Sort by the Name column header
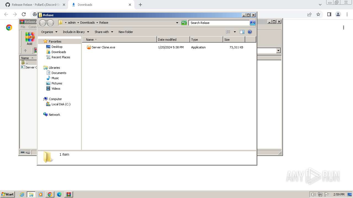 pos(119,40)
